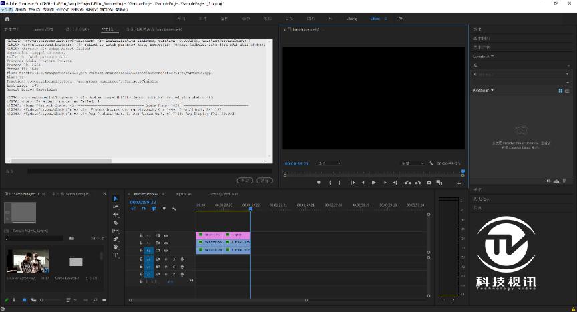Select the Selection arrow tool
Screen dimensions: 577x312
pyautogui.click(x=116, y=199)
